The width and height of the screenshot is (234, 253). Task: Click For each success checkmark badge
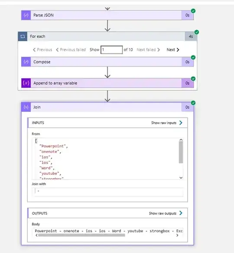click(x=197, y=32)
